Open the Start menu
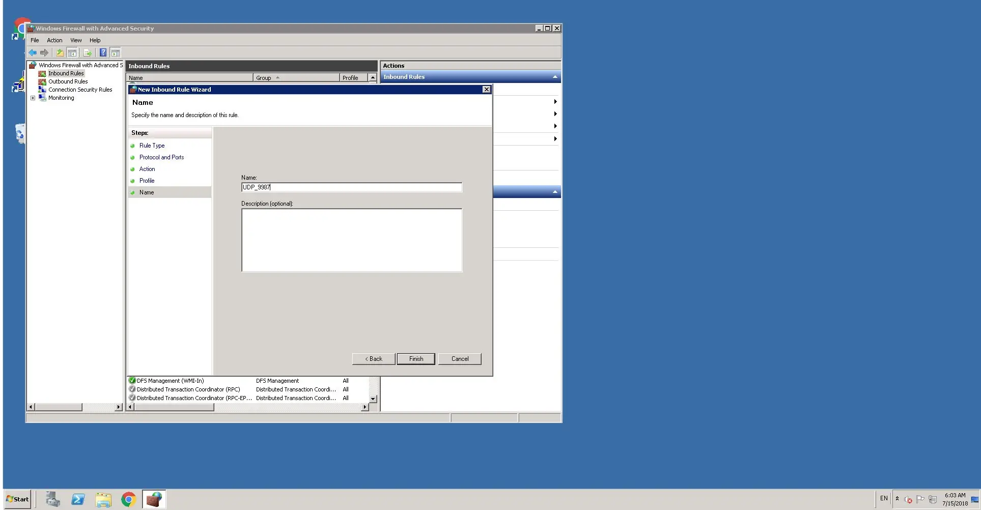 (18, 499)
